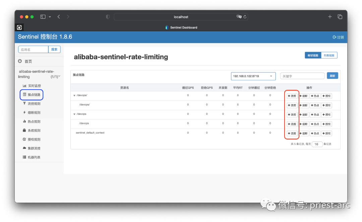Click the alibaba-sentinel-rate-limiting page heading

click(121, 57)
